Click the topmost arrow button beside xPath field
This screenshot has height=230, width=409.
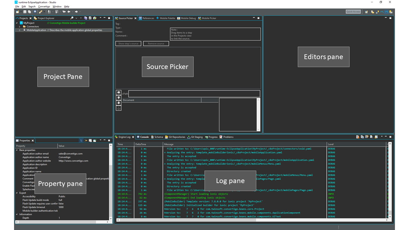pos(119,93)
